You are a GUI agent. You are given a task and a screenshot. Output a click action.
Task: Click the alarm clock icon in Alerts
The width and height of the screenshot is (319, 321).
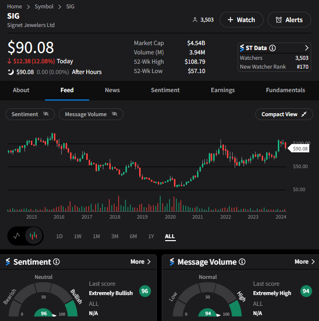278,20
